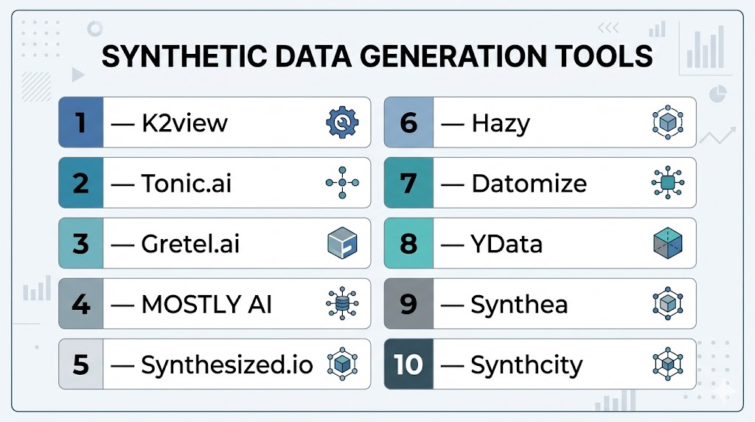Click the number 10 dark block
Viewport: 755px width, 422px height.
coord(407,364)
